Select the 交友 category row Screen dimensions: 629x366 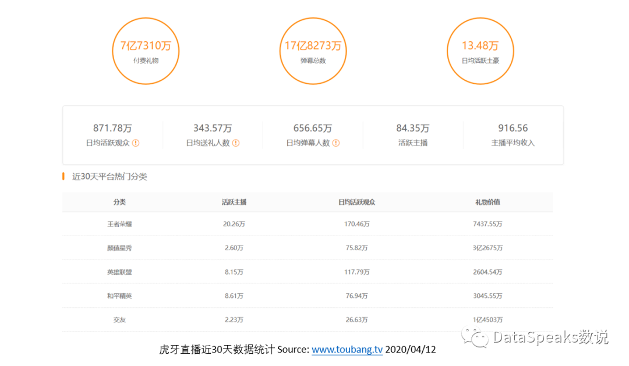tap(308, 320)
